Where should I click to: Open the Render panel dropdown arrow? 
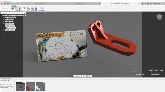click(42, 11)
